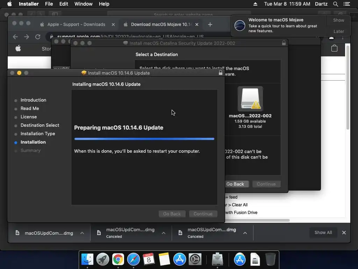
Task: Close the Apple Support Downloads tab
Action: [113, 25]
